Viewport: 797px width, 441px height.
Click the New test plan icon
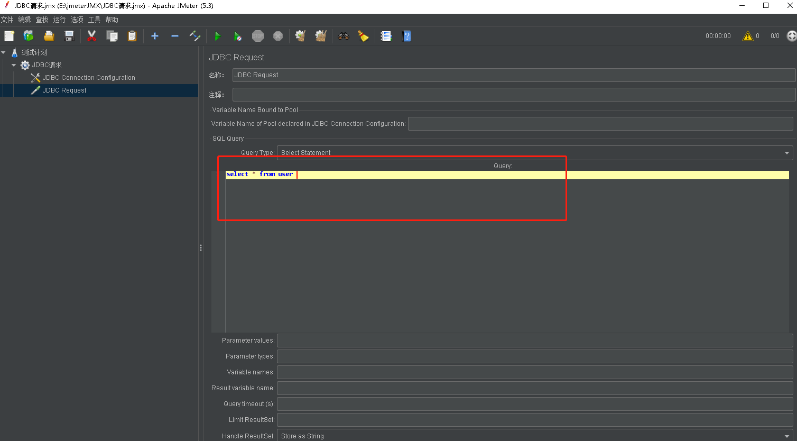coord(9,36)
